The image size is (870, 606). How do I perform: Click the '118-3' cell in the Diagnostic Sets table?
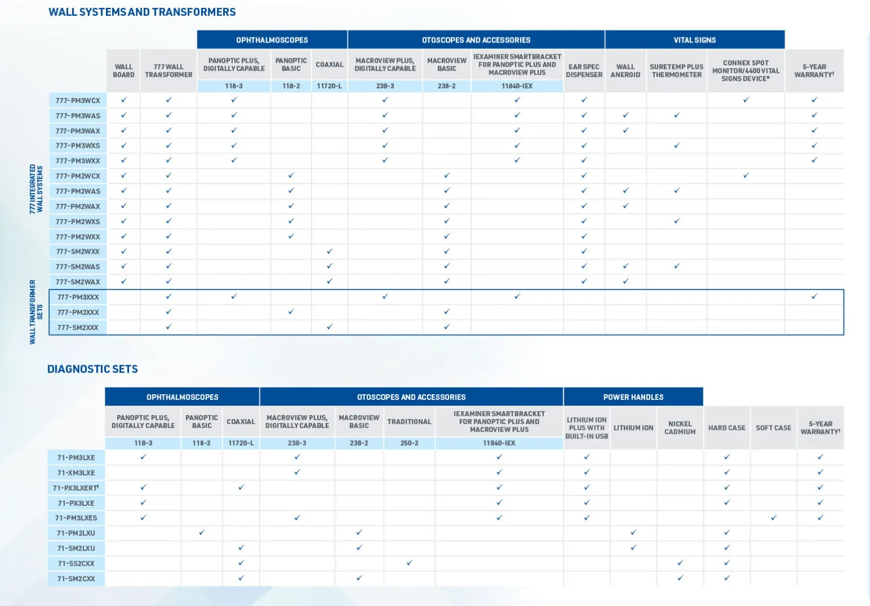pyautogui.click(x=143, y=443)
